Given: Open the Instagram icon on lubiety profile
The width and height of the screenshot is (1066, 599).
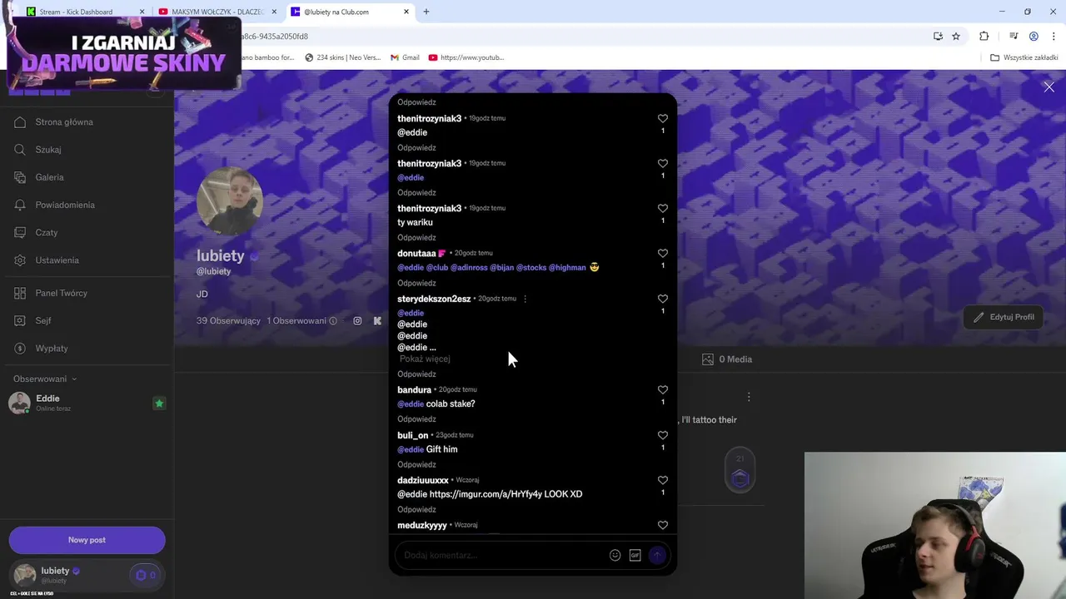Looking at the screenshot, I should [x=357, y=320].
